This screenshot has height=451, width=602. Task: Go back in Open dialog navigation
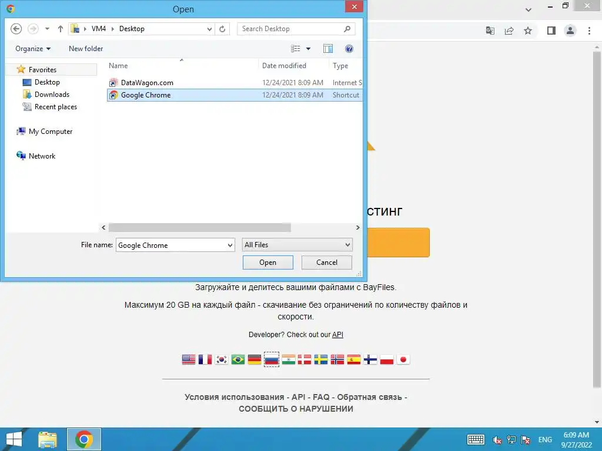(16, 29)
